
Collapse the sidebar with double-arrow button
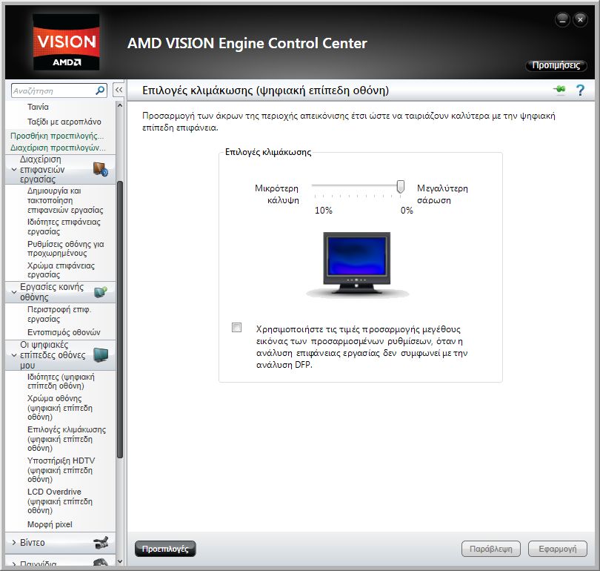(x=119, y=90)
